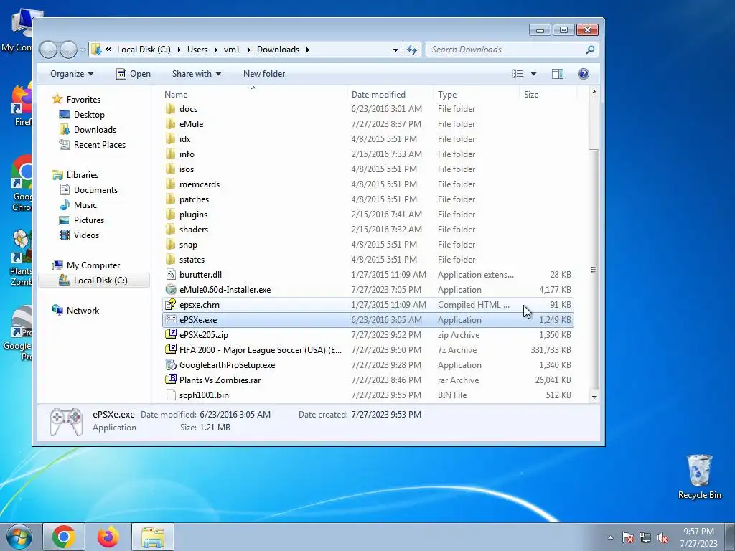This screenshot has height=551, width=735.
Task: Select the epsxe.chm help file icon
Action: (171, 305)
